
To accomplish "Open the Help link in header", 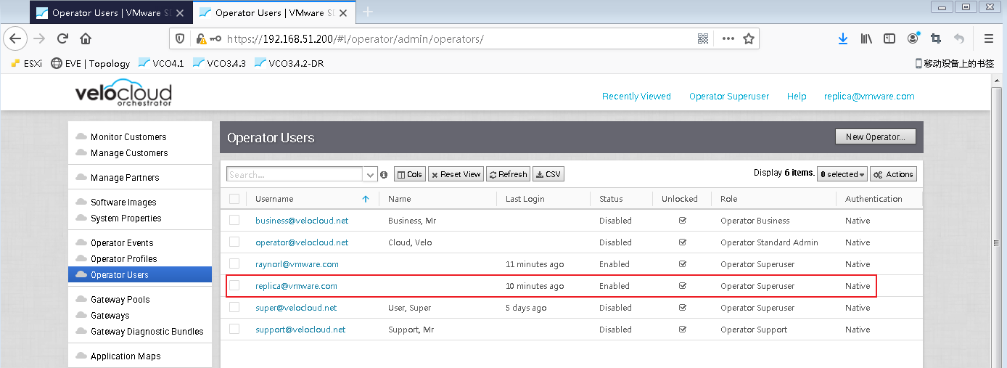I will point(797,96).
